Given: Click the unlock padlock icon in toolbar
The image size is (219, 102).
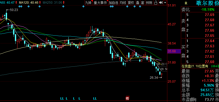Looking at the screenshot, I should pyautogui.click(x=156, y=2).
